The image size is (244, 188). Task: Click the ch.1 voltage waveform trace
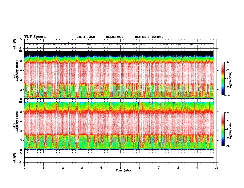pyautogui.click(x=119, y=44)
